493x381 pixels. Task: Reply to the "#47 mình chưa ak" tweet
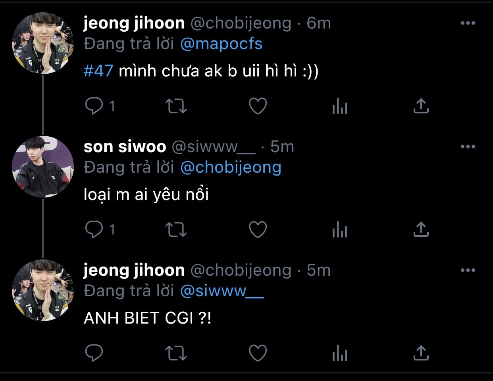[x=94, y=106]
